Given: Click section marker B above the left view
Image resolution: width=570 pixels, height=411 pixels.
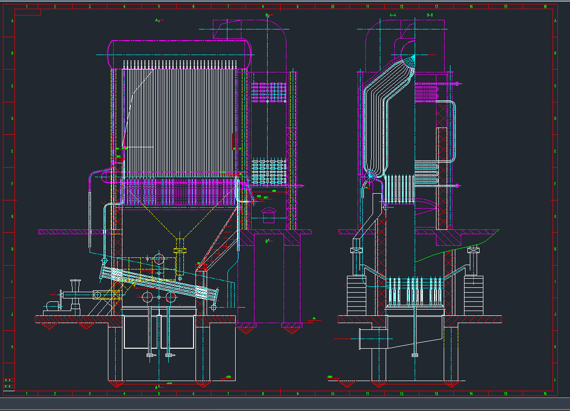Looking at the screenshot, I should pos(267,15).
